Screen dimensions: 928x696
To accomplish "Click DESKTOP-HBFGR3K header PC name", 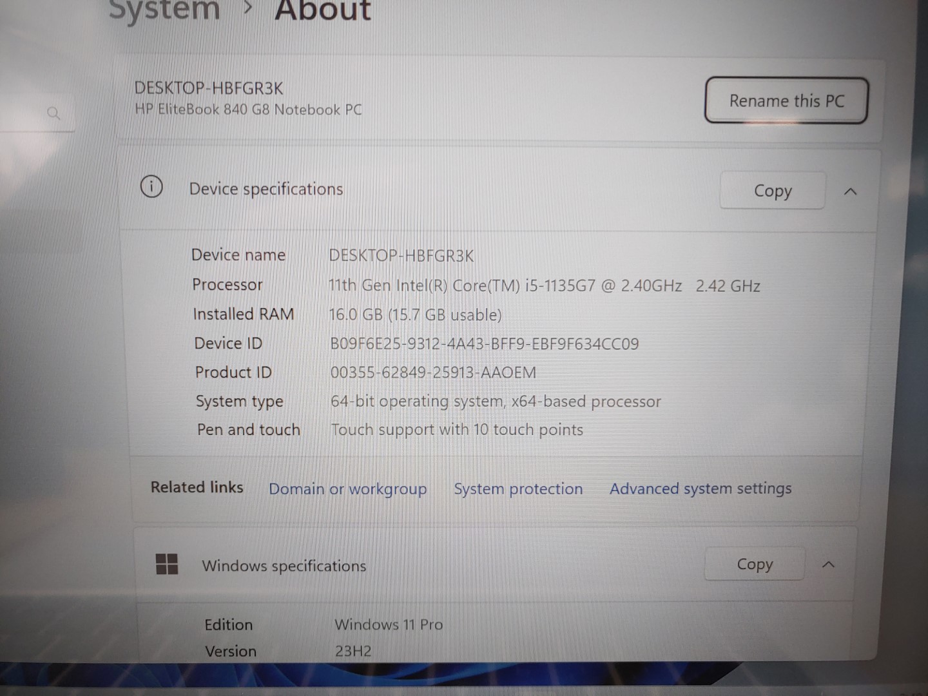I will click(209, 88).
